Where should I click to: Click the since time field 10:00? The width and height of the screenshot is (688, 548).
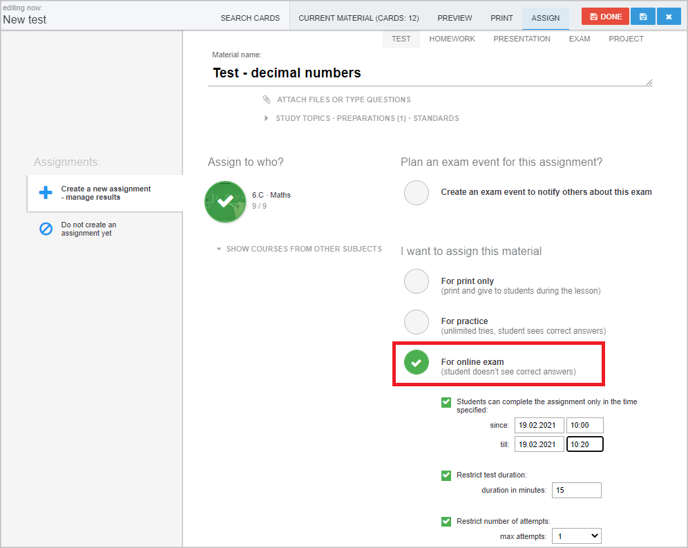[x=585, y=426]
